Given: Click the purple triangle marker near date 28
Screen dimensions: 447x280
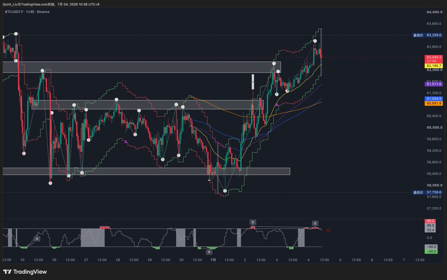Looking at the screenshot, I should coord(126,141).
